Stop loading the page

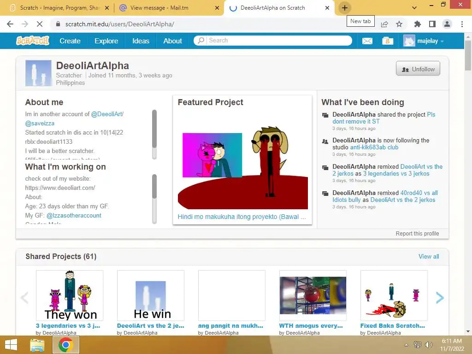[40, 24]
